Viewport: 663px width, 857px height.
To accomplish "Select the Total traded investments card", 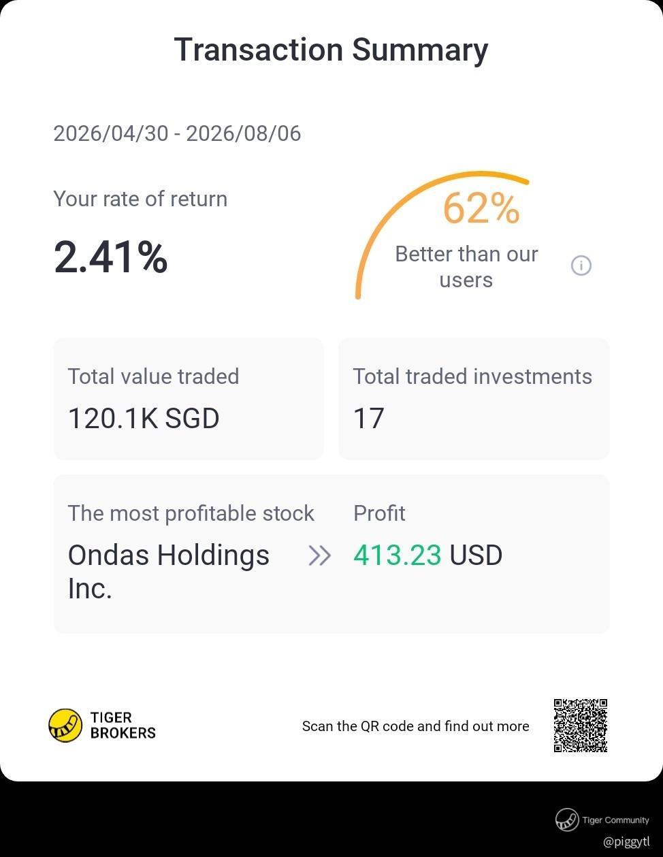I will point(474,399).
